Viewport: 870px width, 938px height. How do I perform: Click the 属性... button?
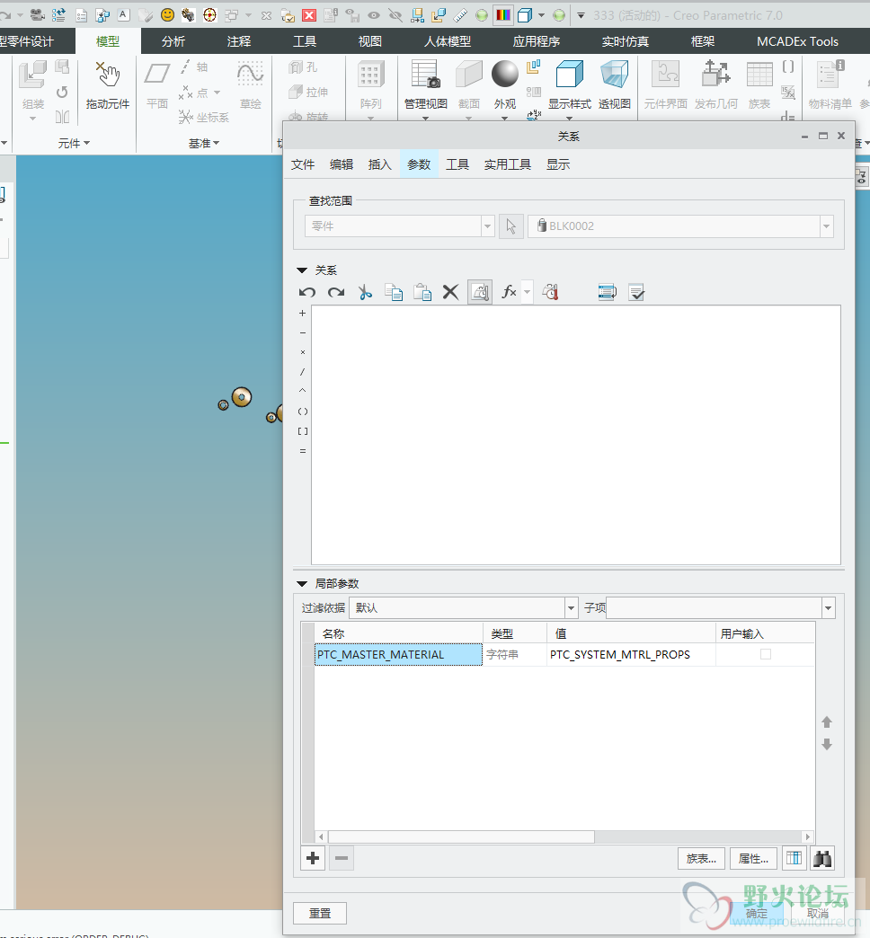(753, 858)
